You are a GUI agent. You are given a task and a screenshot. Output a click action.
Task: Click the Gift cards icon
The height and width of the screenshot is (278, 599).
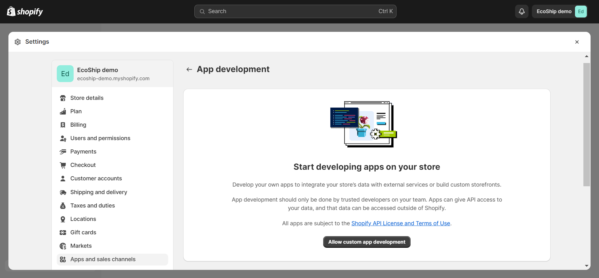tap(63, 232)
